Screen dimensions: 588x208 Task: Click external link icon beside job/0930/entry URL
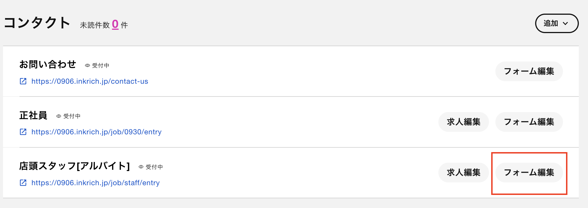click(23, 132)
